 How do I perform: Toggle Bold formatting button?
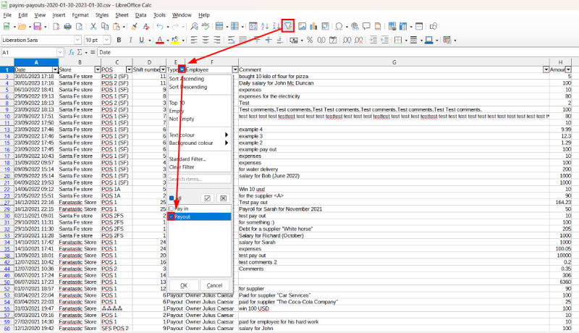(119, 39)
